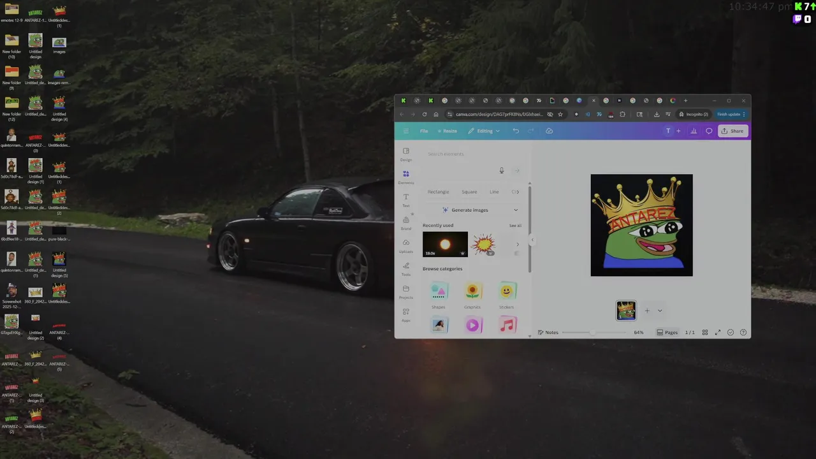
Task: Open the help question mark icon
Action: click(743, 332)
